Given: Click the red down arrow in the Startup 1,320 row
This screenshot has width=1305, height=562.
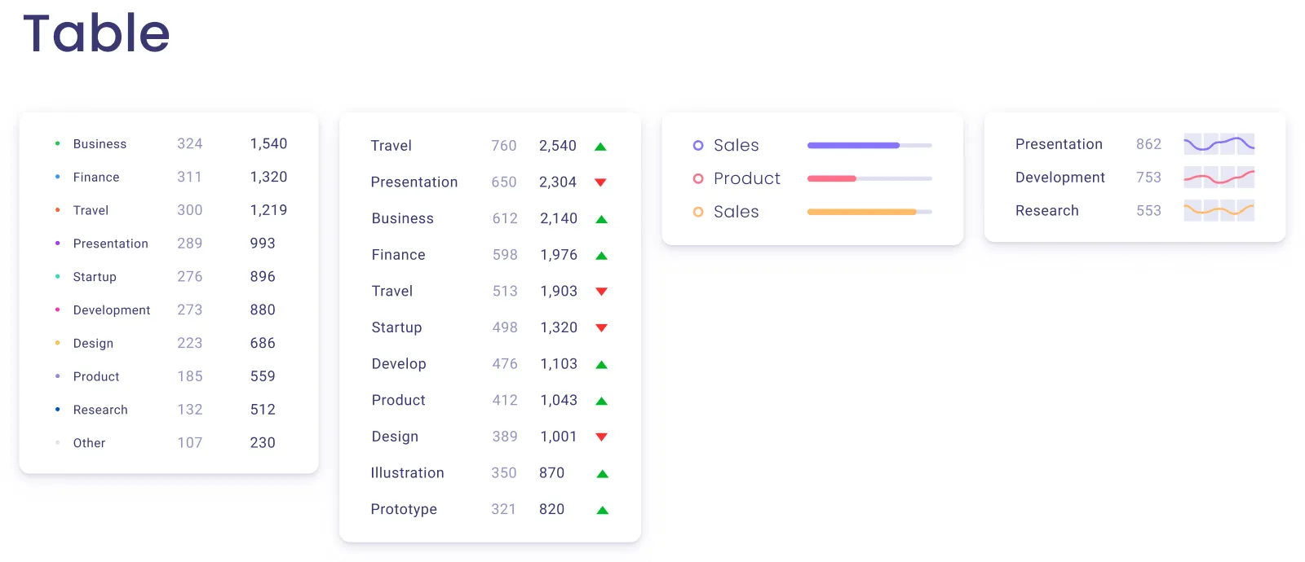Looking at the screenshot, I should click(601, 328).
